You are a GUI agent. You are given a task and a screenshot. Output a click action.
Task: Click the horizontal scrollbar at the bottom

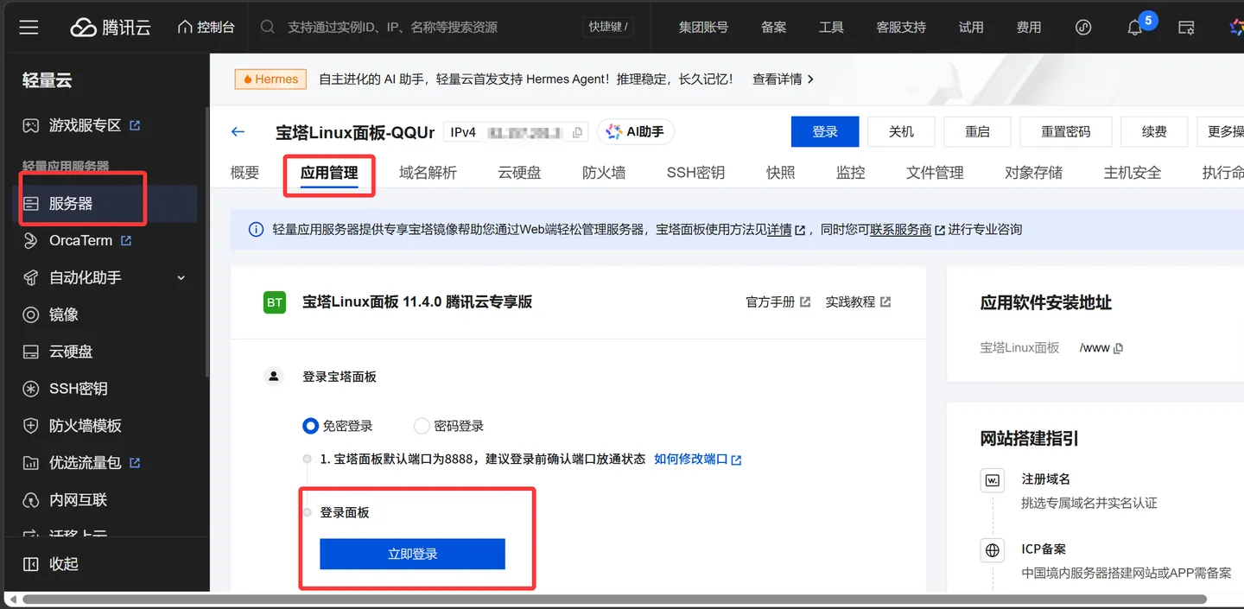[x=614, y=599]
